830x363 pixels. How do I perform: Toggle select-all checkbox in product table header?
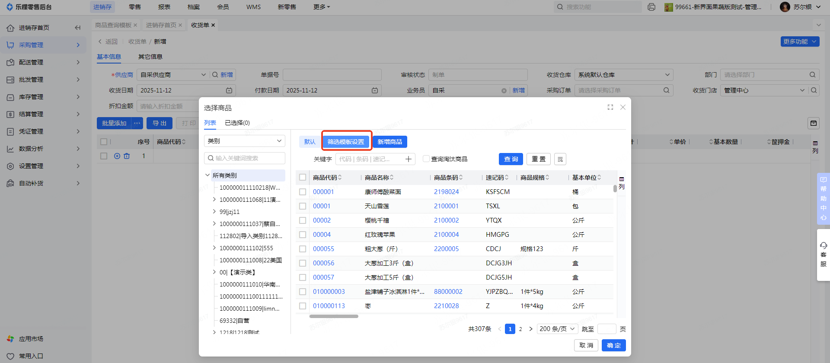(x=303, y=178)
